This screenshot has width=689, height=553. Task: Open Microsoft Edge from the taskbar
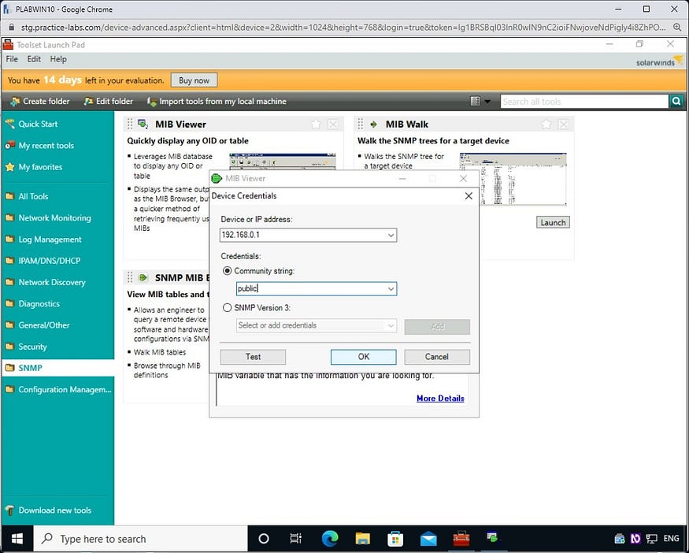(330, 539)
